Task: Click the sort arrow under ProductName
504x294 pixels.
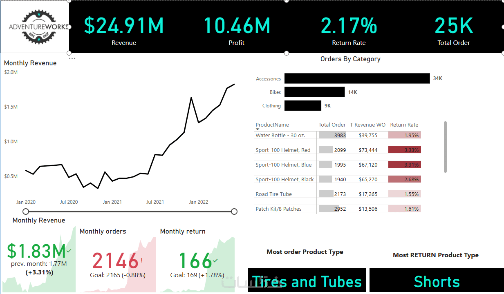Action: tap(258, 129)
